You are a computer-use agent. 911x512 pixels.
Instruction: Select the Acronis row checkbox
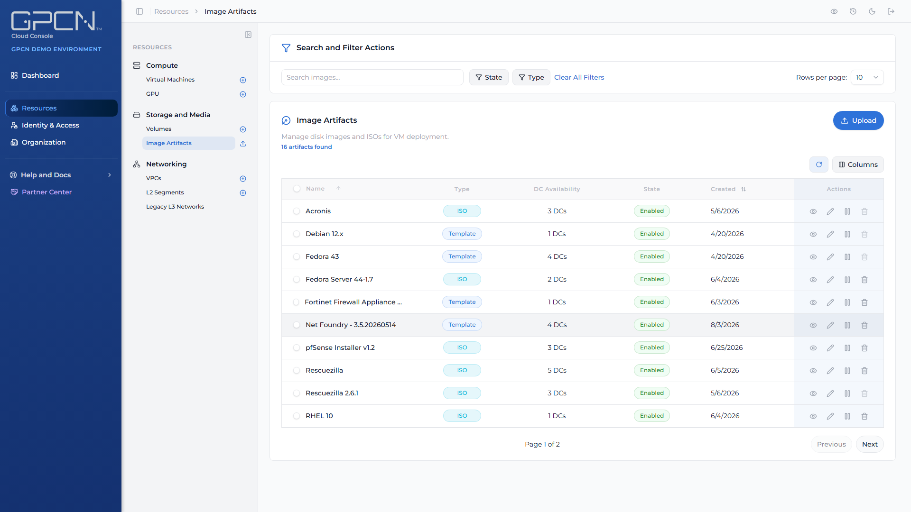click(x=297, y=211)
